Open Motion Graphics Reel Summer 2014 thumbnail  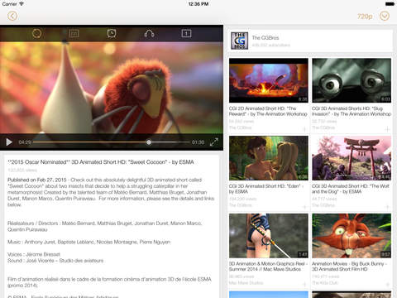coord(269,236)
